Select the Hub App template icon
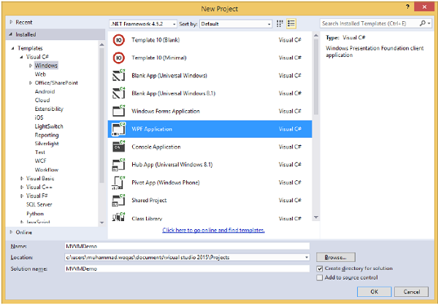Viewport: 438px width, 305px height. [118, 164]
